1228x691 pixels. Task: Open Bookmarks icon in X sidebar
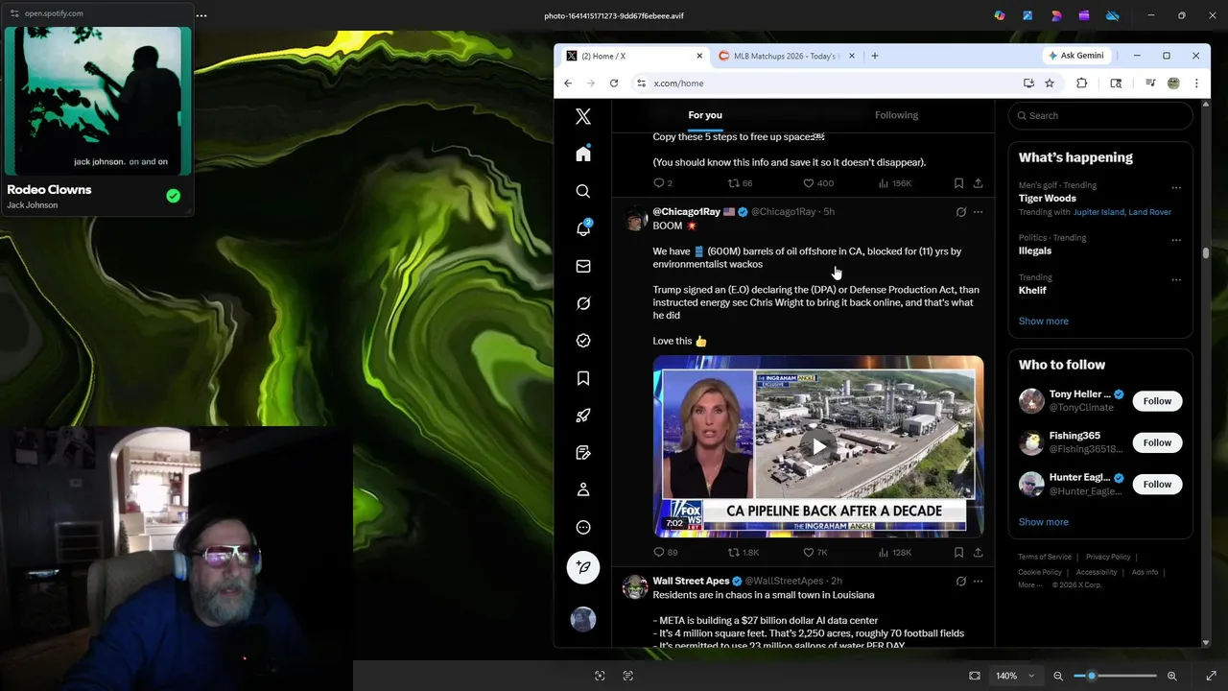coord(583,378)
